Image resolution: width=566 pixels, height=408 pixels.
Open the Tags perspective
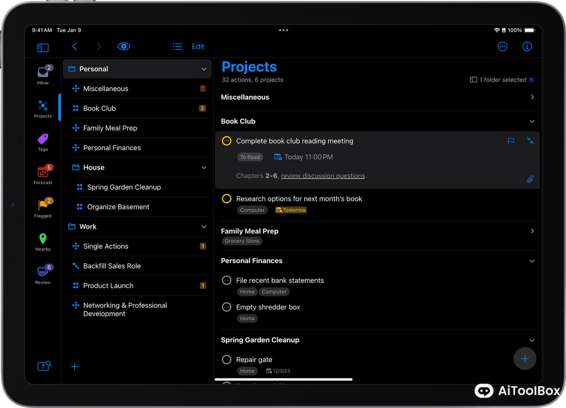tap(42, 140)
